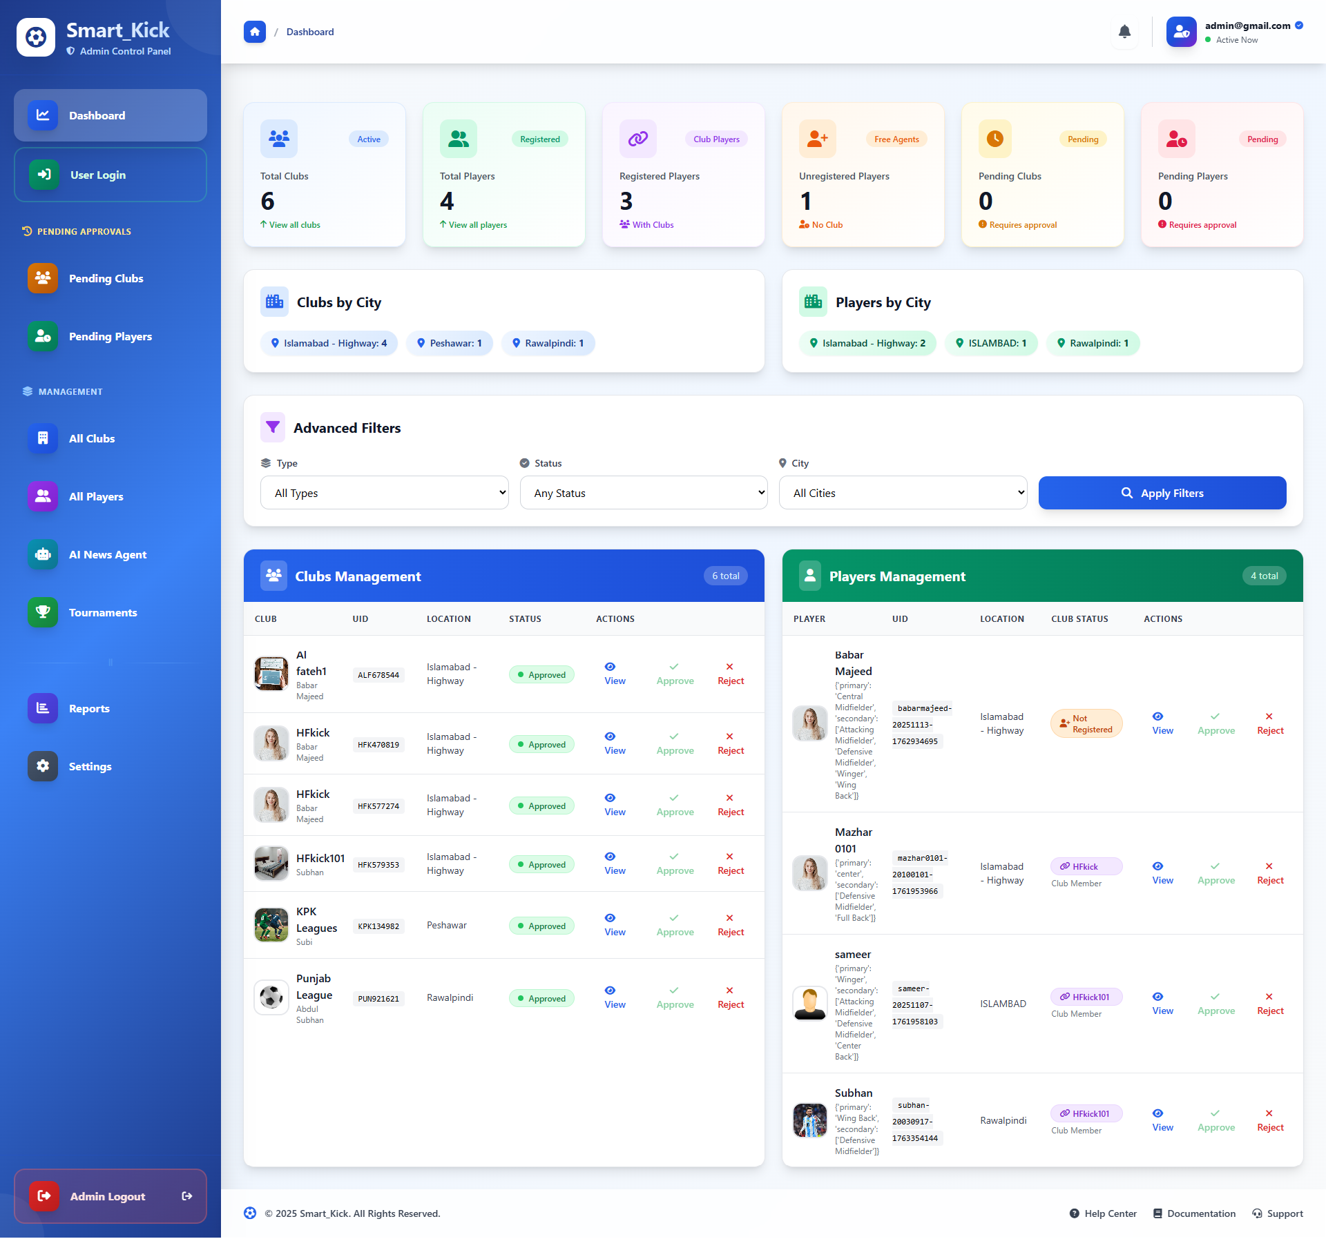Click the Subhan player thumbnail photo
Viewport: 1326px width, 1239px height.
click(x=809, y=1120)
